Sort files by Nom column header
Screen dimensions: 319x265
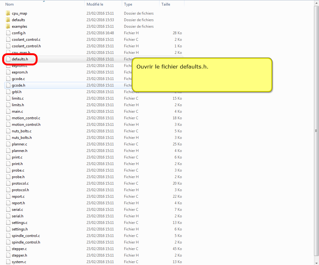9,4
